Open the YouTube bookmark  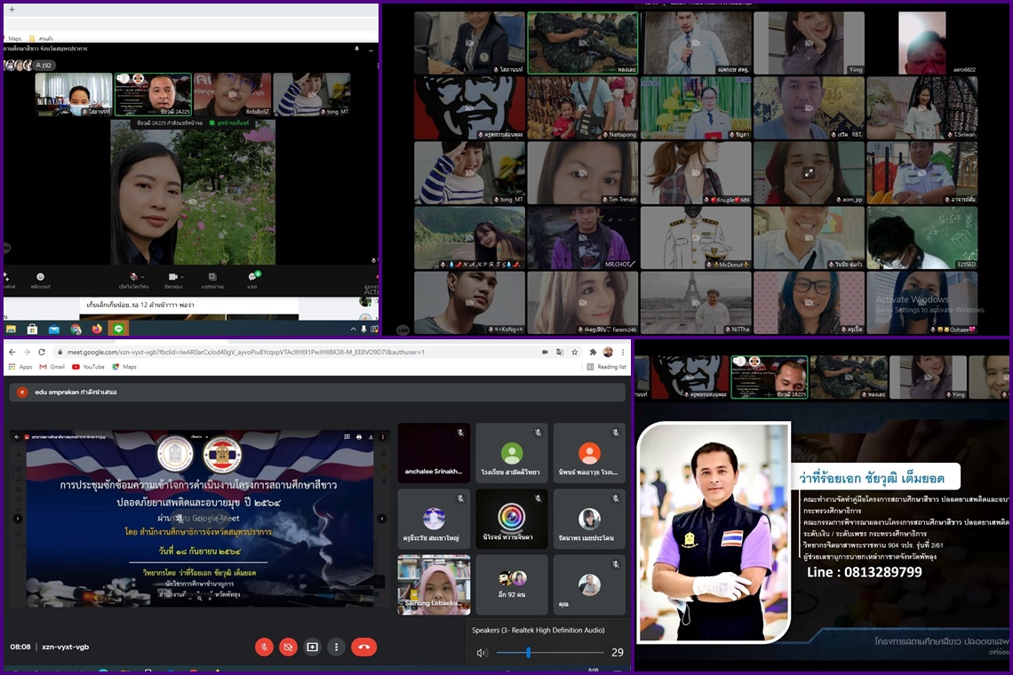pyautogui.click(x=88, y=367)
